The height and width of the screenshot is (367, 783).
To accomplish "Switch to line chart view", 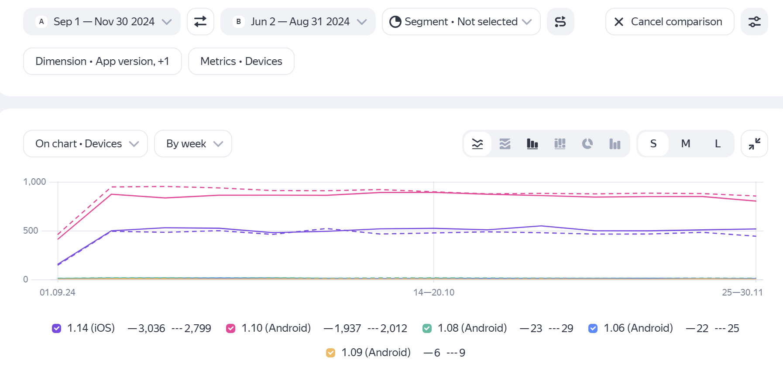I will click(x=477, y=144).
